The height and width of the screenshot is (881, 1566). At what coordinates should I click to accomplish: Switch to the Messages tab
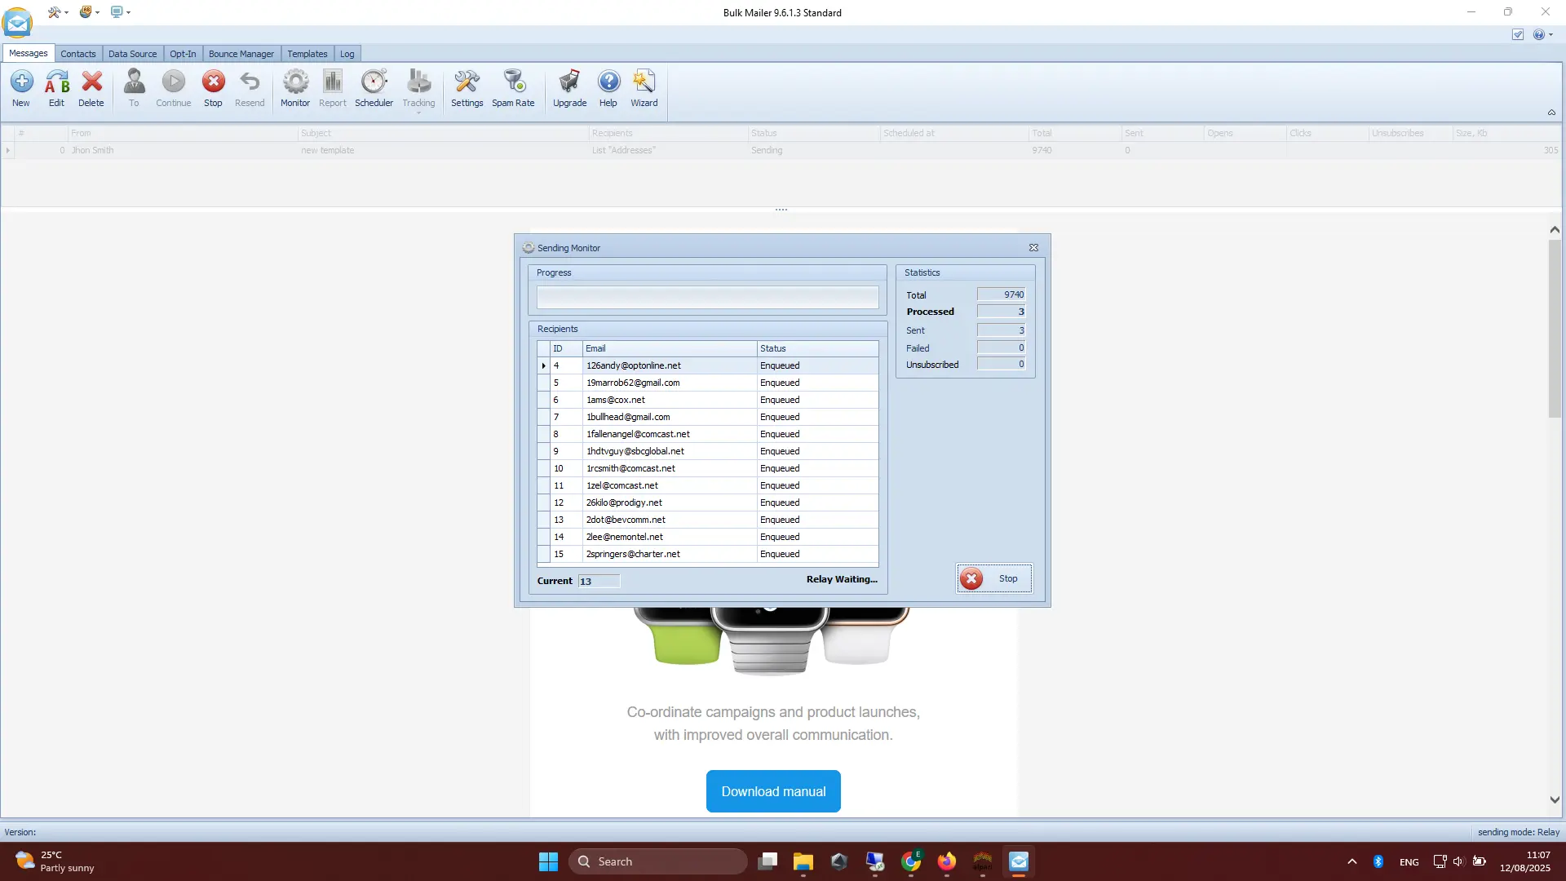[29, 53]
